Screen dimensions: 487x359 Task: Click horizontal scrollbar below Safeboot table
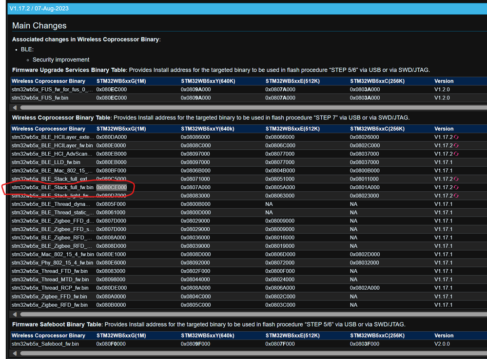pyautogui.click(x=253, y=354)
